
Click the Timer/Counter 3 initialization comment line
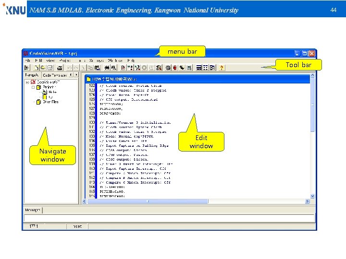click(x=135, y=122)
